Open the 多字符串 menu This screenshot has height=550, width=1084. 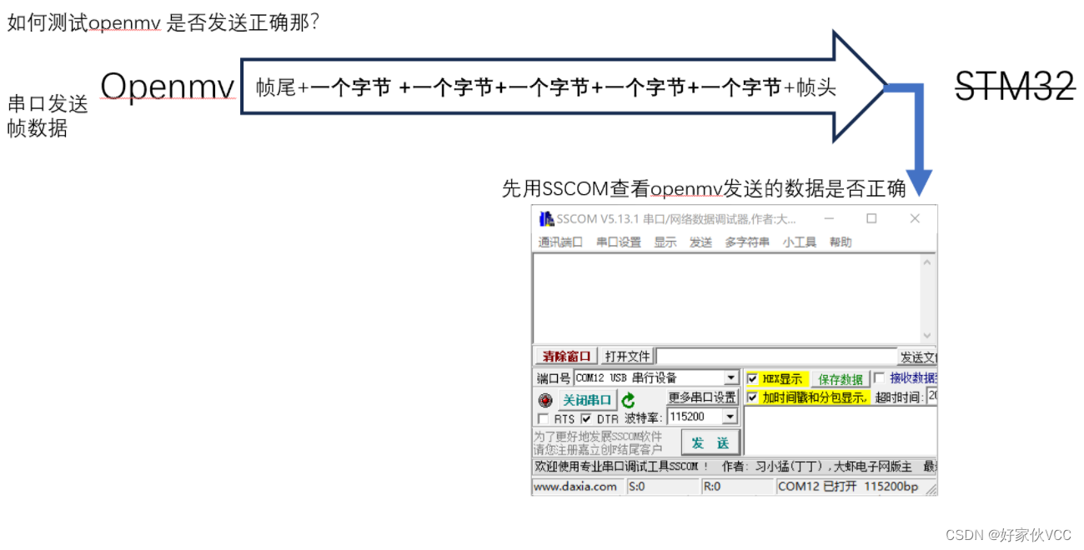(x=747, y=241)
